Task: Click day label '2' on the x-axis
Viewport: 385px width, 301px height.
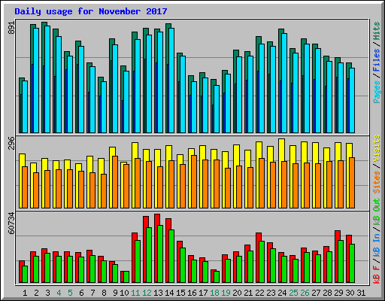Action: tap(36, 293)
